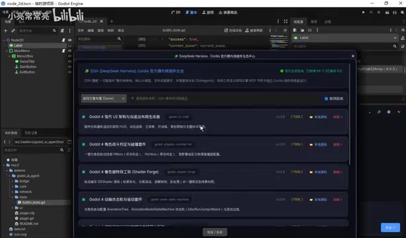The image size is (406, 238).
Task: Collapse the res:// root folder
Action: pyautogui.click(x=4, y=165)
